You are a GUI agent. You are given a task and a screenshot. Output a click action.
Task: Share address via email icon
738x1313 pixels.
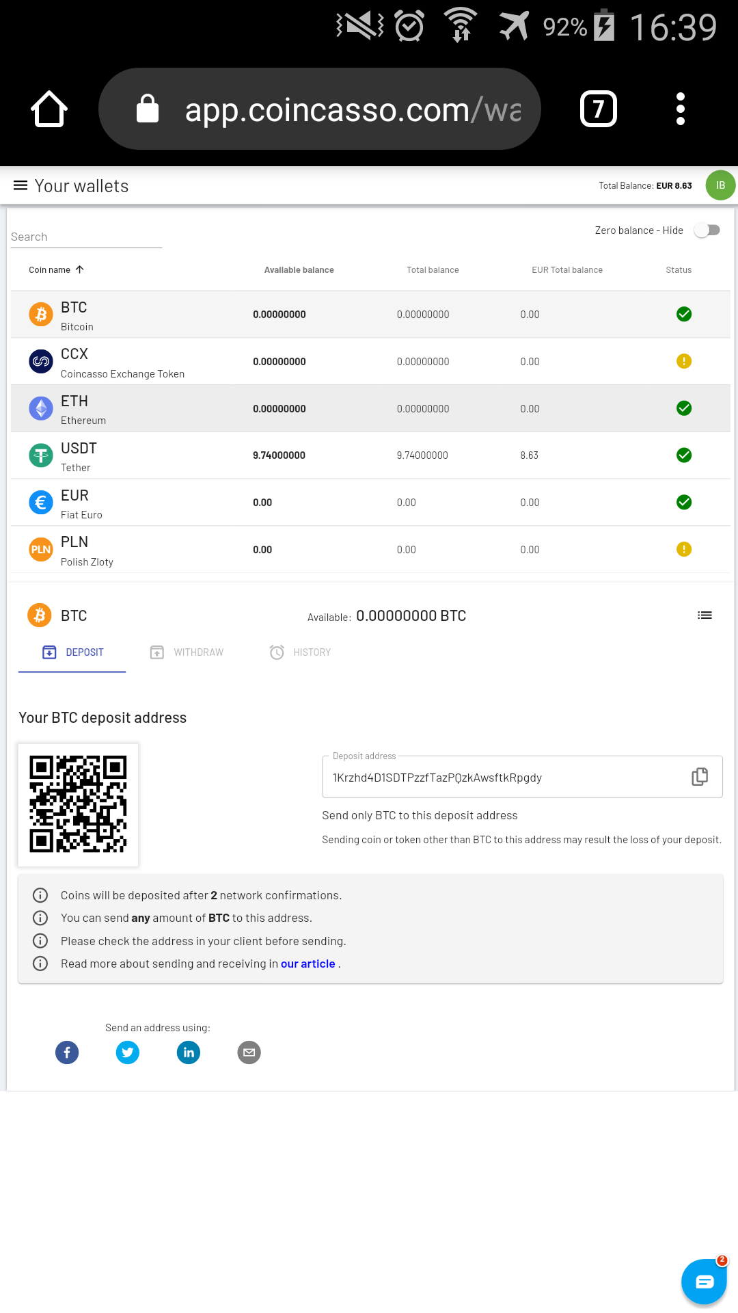pos(249,1052)
